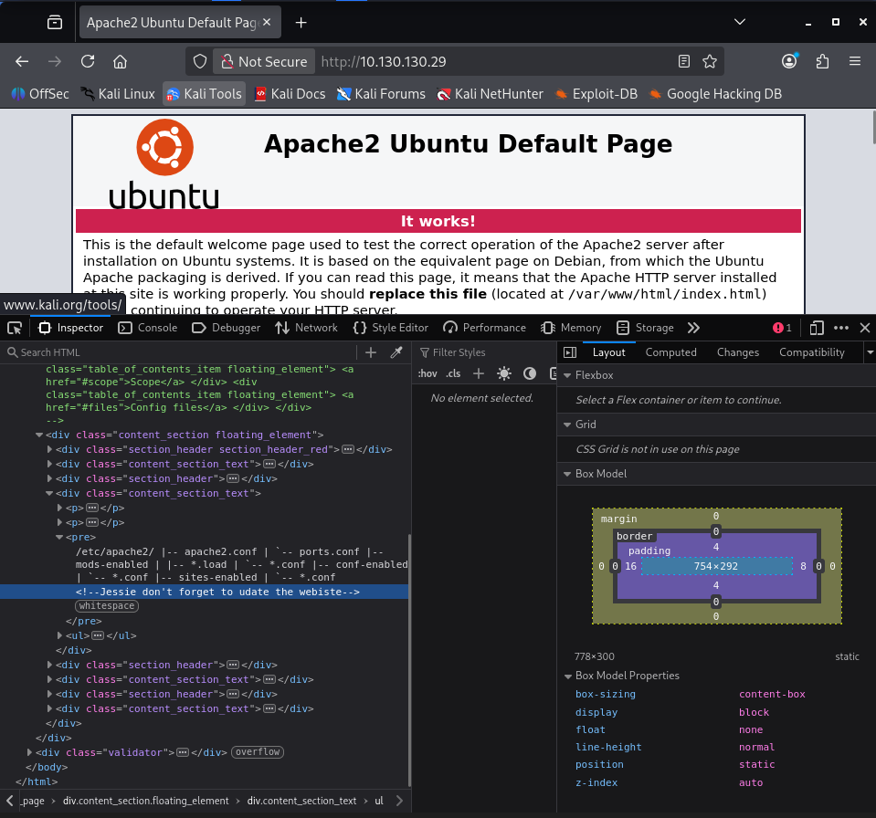Go back to the previous page
876x818 pixels.
22,61
